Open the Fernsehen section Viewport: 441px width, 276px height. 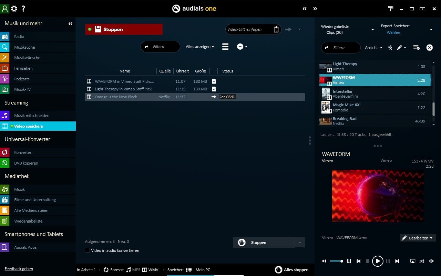coord(38,68)
